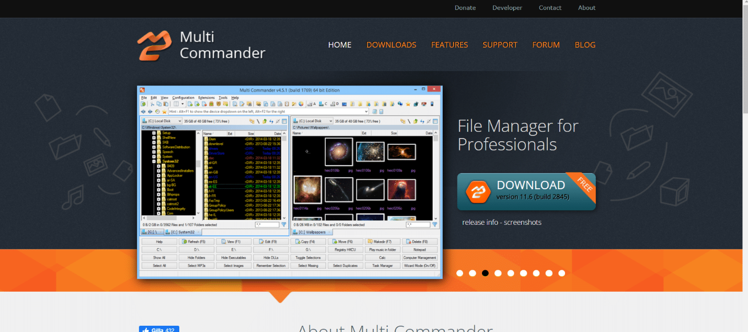Select the active black carousel dot
748x332 pixels.
point(485,273)
